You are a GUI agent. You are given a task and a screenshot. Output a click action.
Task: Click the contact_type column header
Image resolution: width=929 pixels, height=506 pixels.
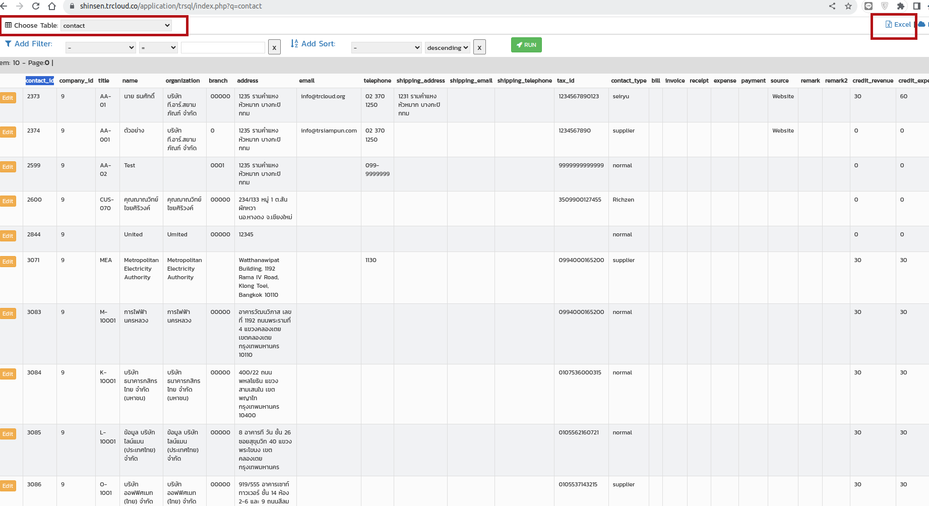pyautogui.click(x=629, y=81)
